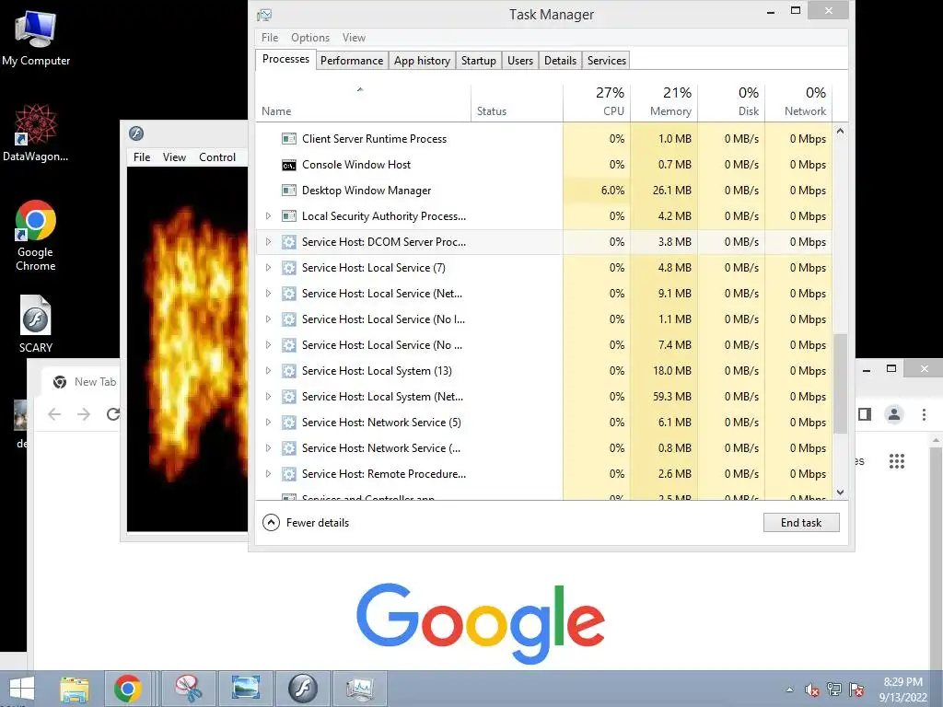Open Task Manager File menu
Screen dimensions: 943x707
click(270, 37)
